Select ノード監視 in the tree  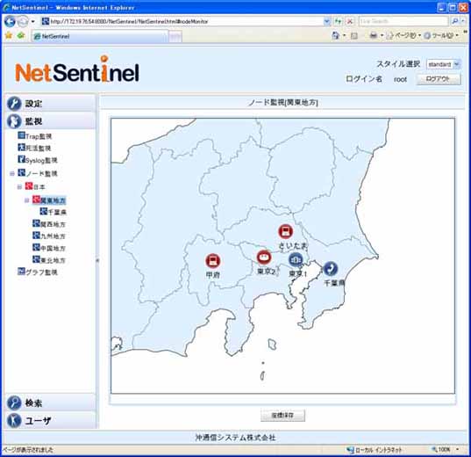point(38,173)
